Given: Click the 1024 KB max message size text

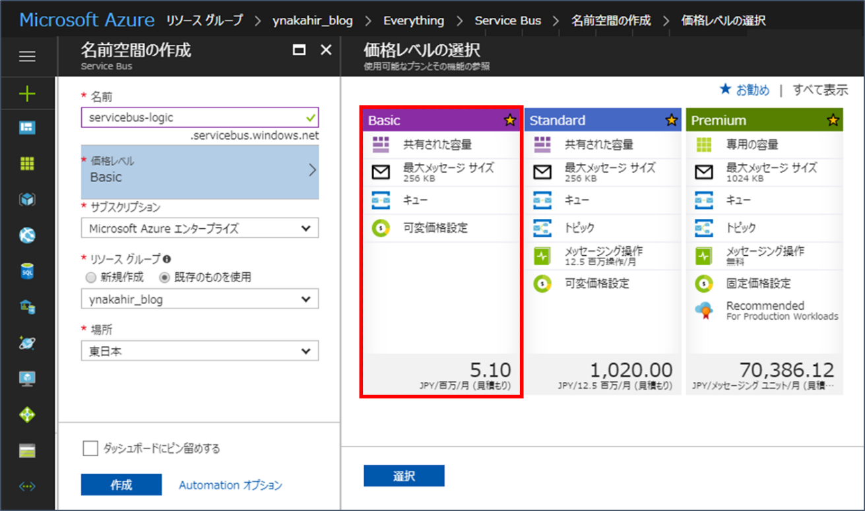Looking at the screenshot, I should click(x=745, y=179).
